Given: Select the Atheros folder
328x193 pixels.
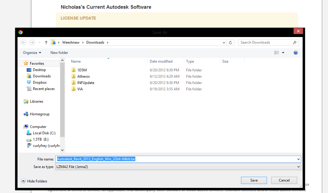Looking at the screenshot, I should pyautogui.click(x=83, y=76).
